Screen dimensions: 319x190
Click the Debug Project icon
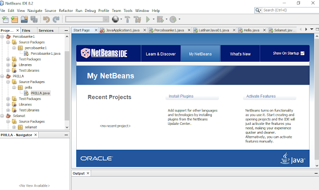tap(160, 19)
